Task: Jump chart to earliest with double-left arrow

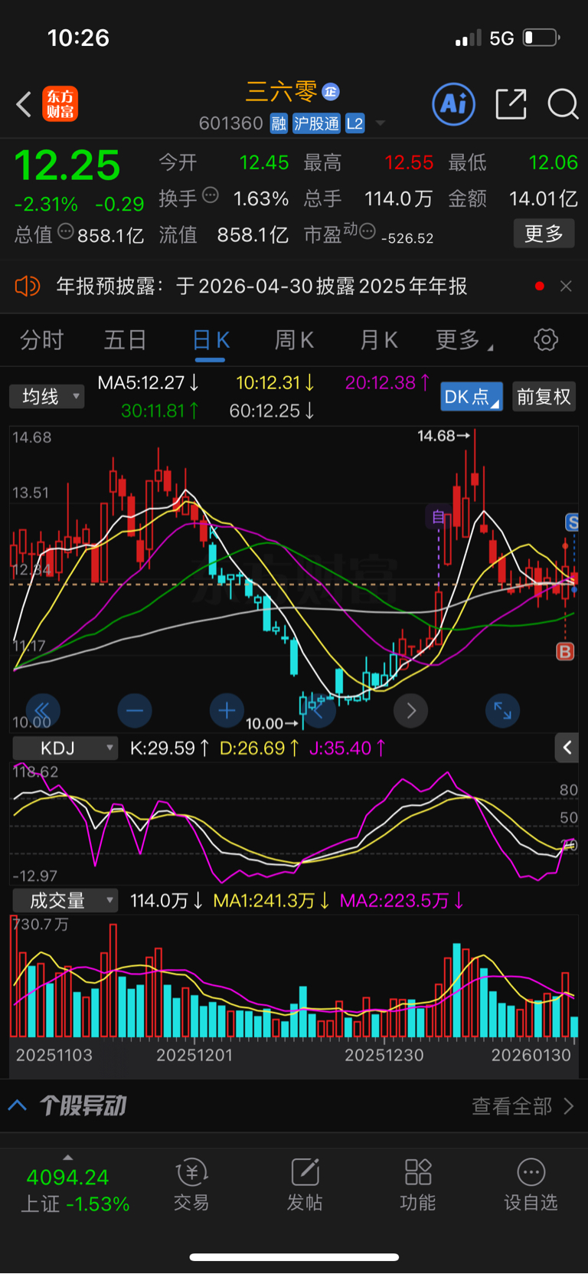Action: 43,711
